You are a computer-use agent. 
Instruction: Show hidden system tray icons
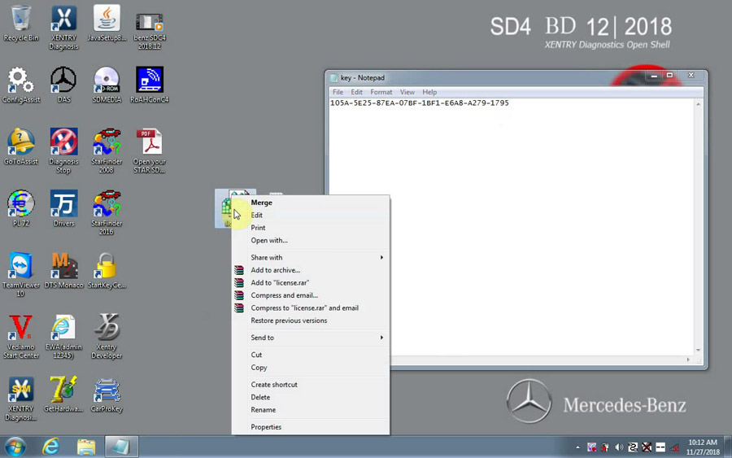[578, 447]
